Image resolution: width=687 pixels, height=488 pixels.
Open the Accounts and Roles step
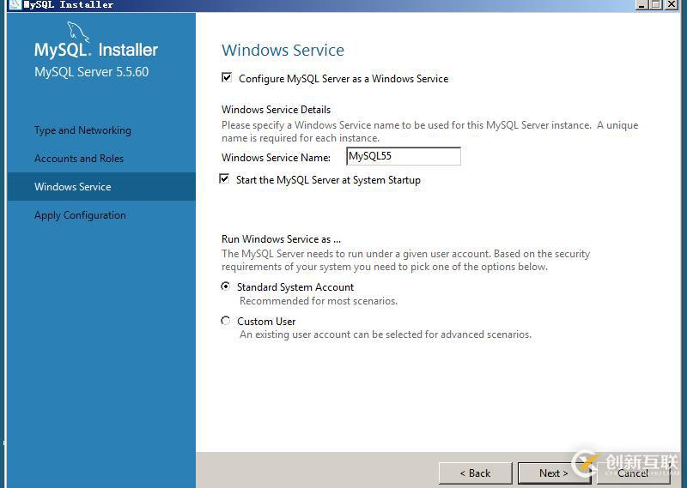[x=79, y=159]
